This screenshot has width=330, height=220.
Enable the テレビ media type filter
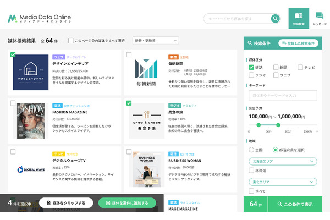point(300,67)
